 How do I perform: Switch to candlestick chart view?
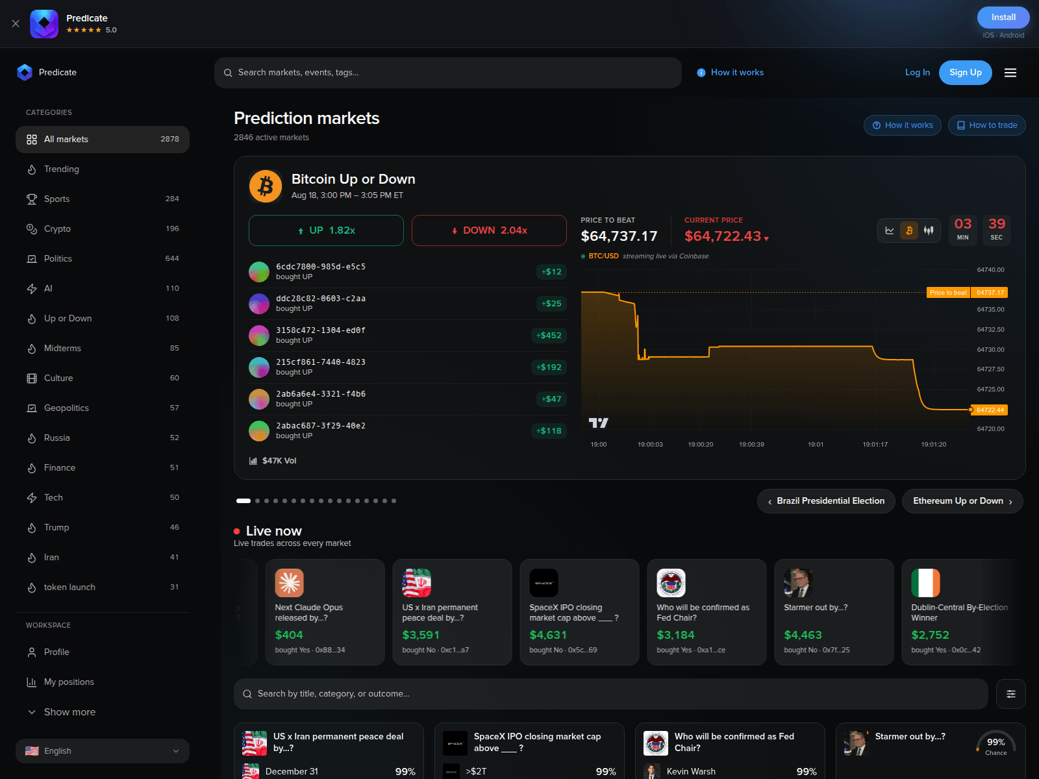[x=929, y=230]
